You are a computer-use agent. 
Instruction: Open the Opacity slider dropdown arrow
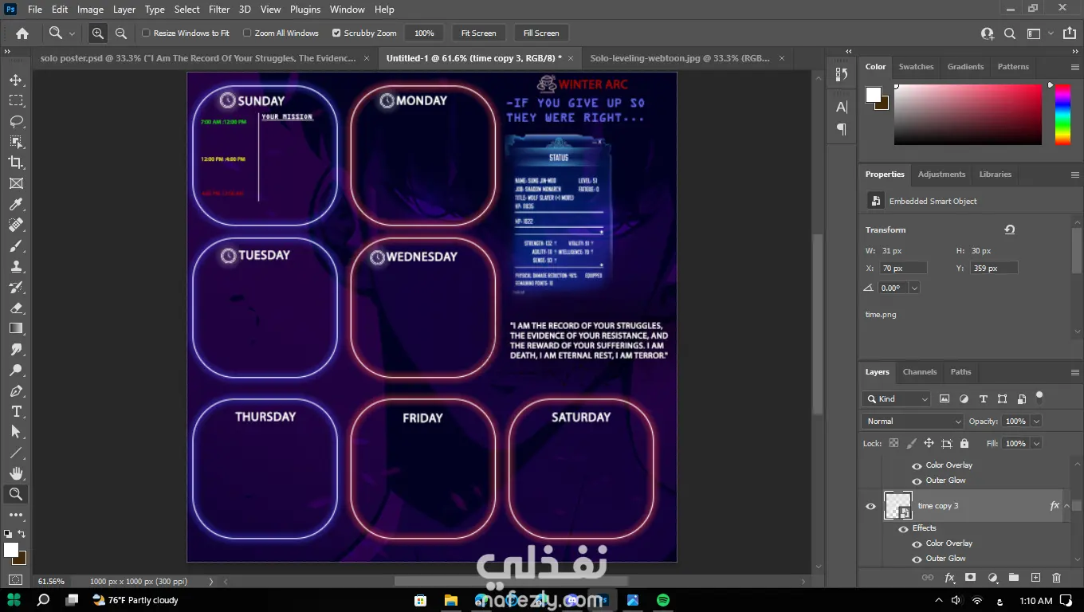tap(1036, 421)
